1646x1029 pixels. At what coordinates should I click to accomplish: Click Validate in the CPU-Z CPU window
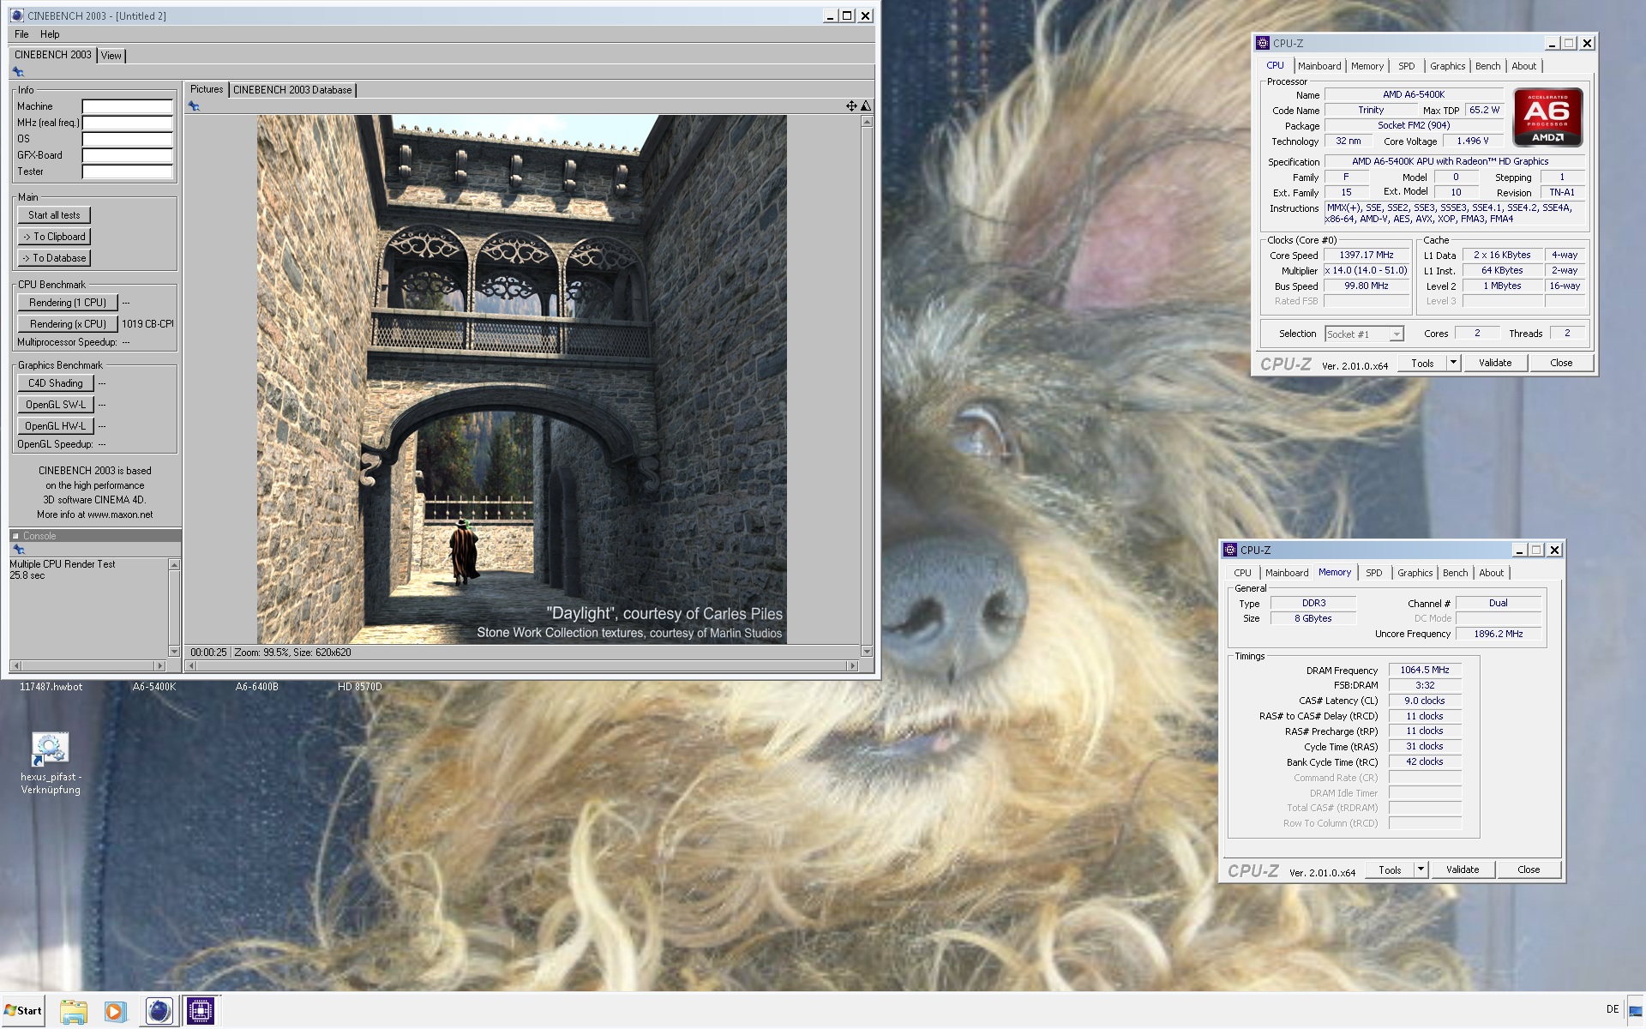[x=1495, y=363]
